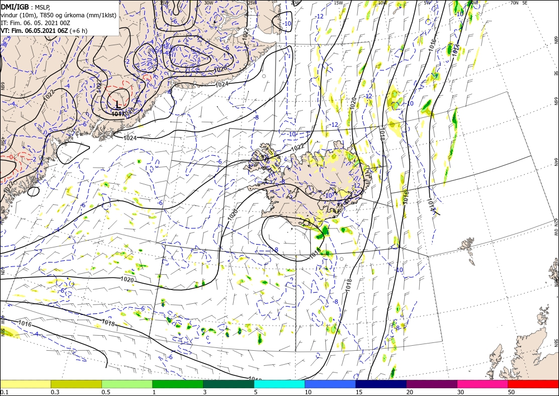Click the pale yellow 0.1 mm legend swatch
Screen dimensions: 559x396
click(25, 384)
